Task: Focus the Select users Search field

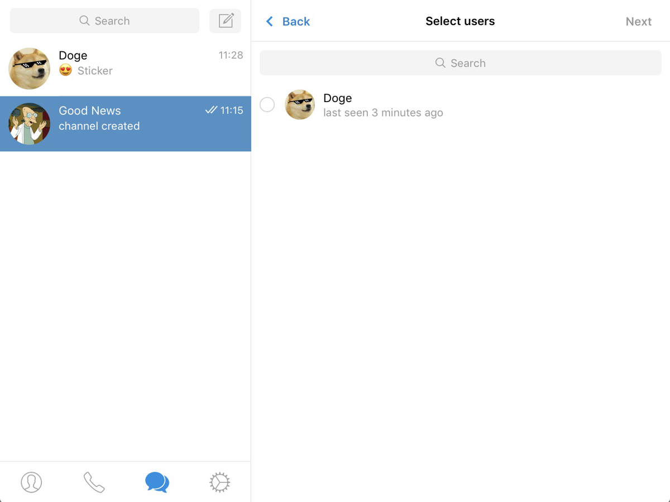Action: 461,63
